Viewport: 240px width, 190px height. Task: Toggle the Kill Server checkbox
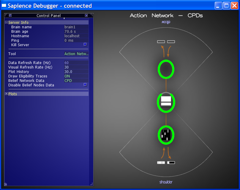[x=85, y=44]
